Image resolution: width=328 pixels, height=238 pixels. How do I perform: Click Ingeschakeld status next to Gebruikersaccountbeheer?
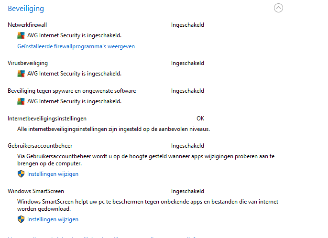coord(187,146)
